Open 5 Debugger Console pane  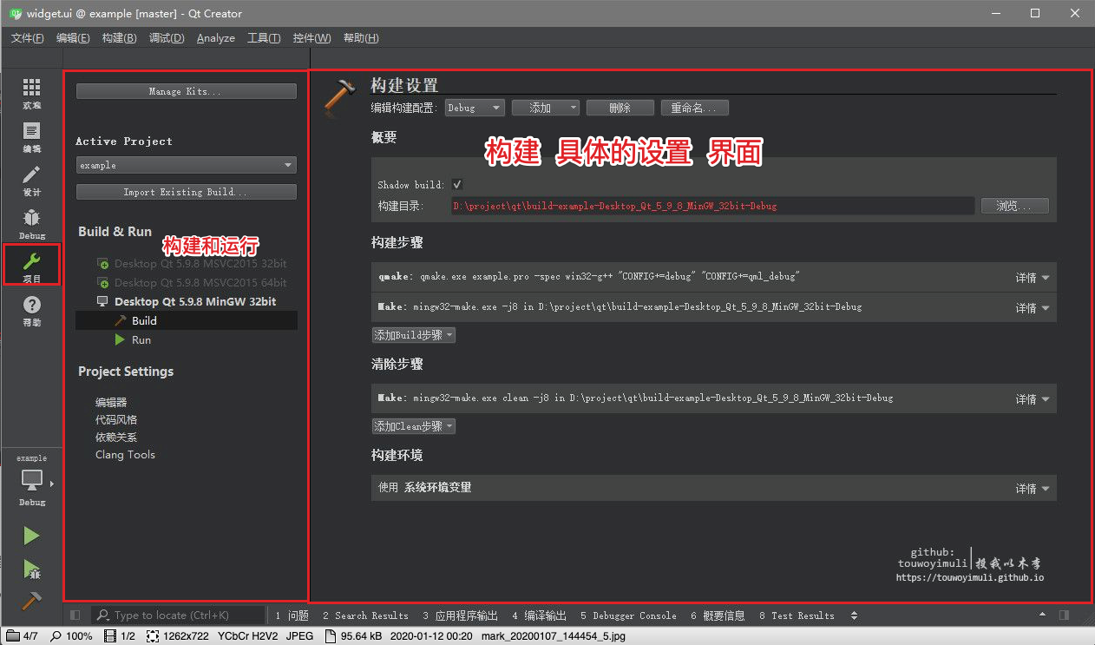point(629,615)
